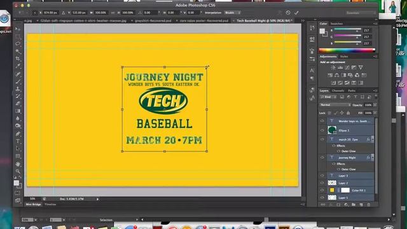The width and height of the screenshot is (407, 229).
Task: Add a Brightness/Contrast adjustment
Action: [333, 67]
